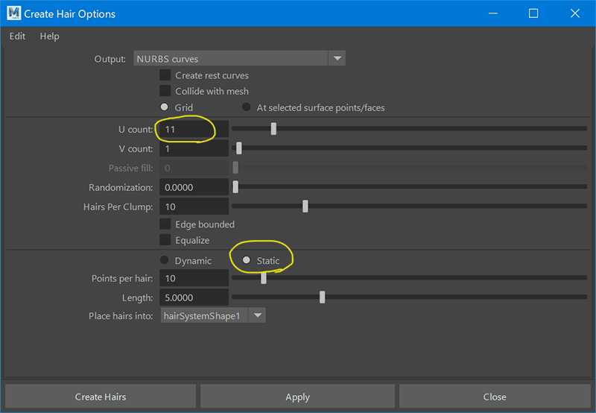596x413 pixels.
Task: Click the V count slider handle
Action: click(239, 148)
